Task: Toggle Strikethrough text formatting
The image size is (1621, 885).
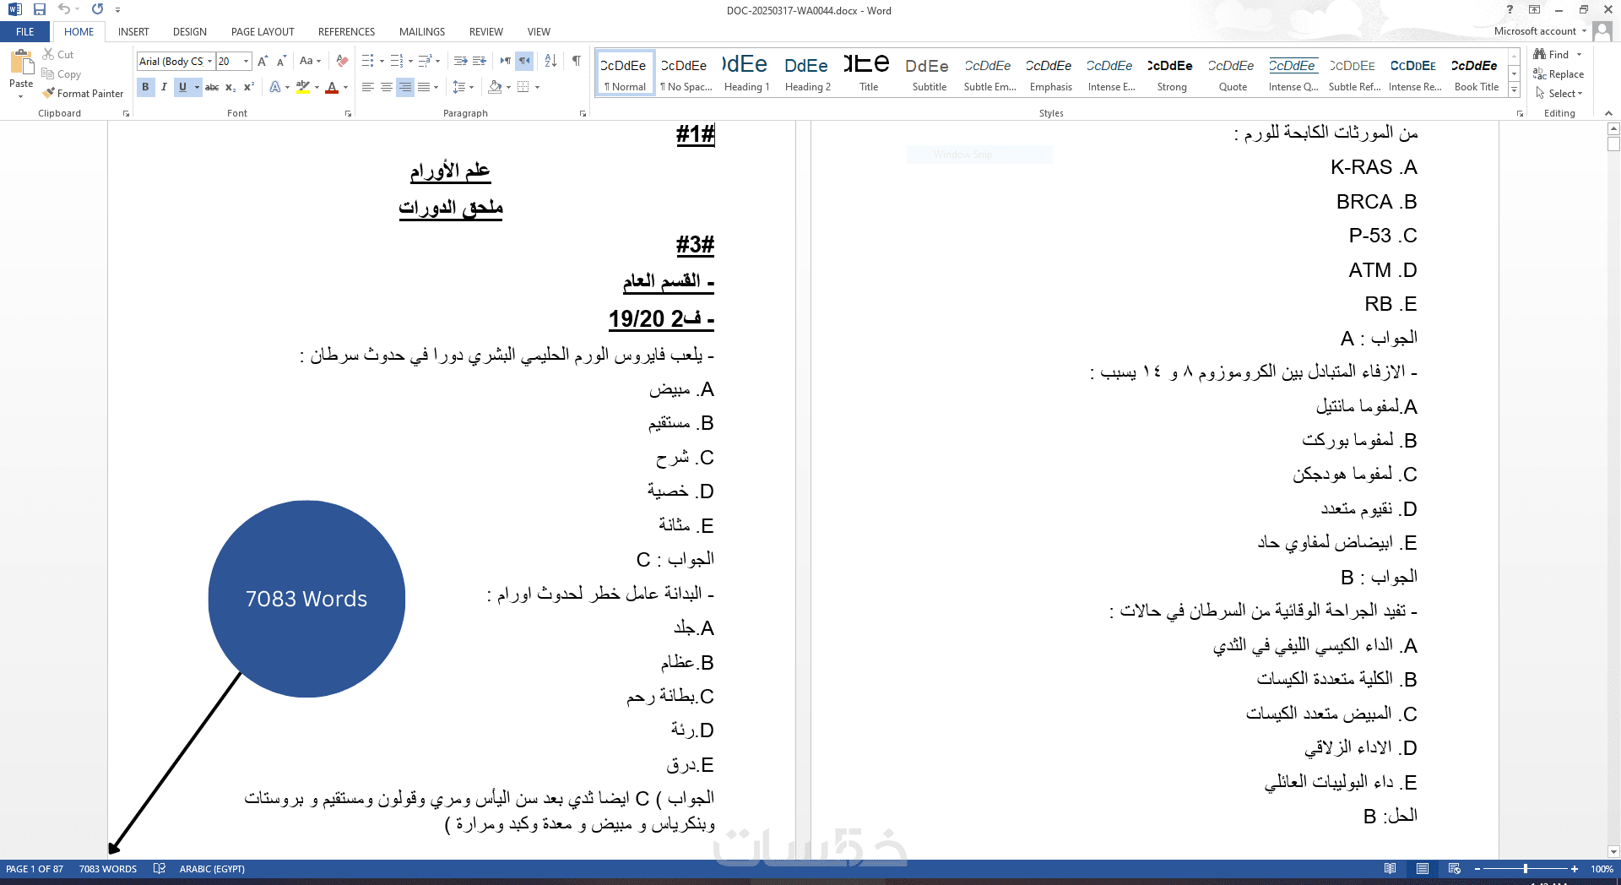Action: pyautogui.click(x=212, y=87)
